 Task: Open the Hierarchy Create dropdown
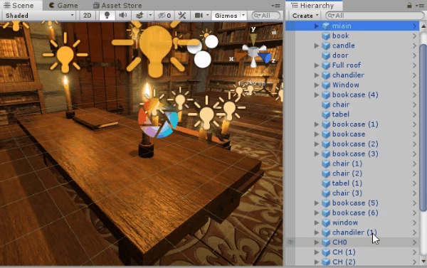(x=305, y=16)
